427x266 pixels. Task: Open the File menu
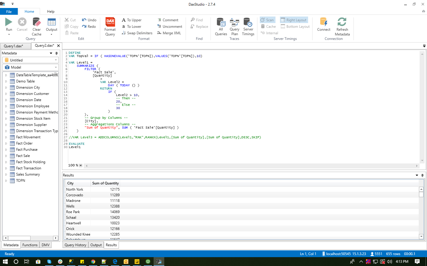(9, 12)
